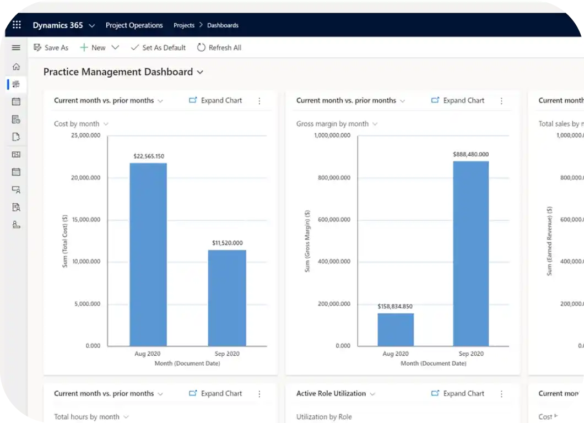Open the Home icon in the sidebar
584x423 pixels.
(x=16, y=66)
